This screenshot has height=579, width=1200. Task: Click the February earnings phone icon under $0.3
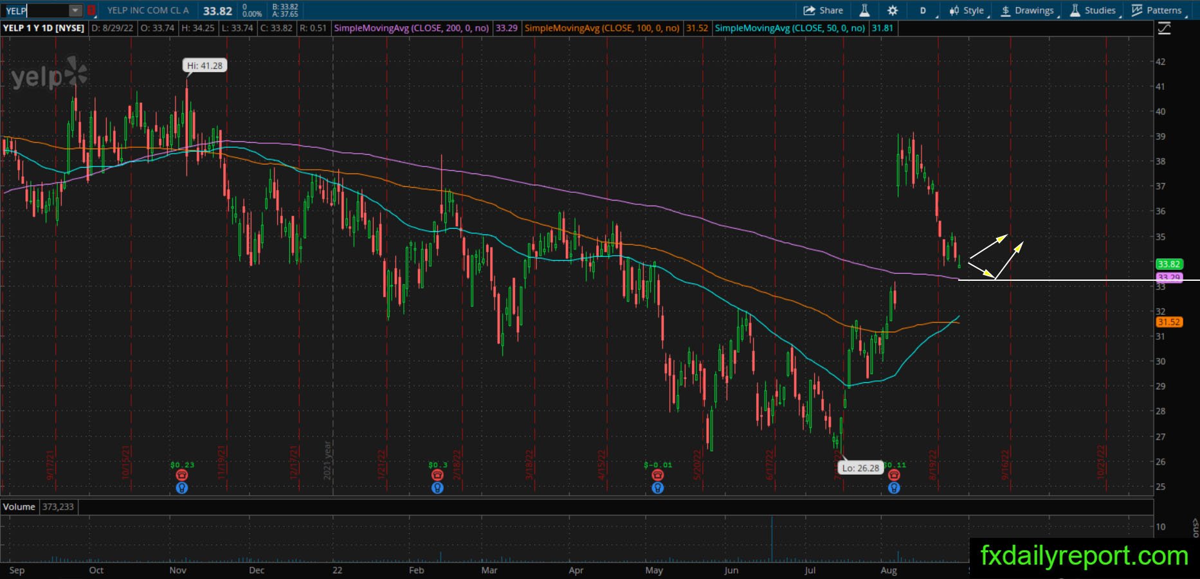tap(437, 475)
